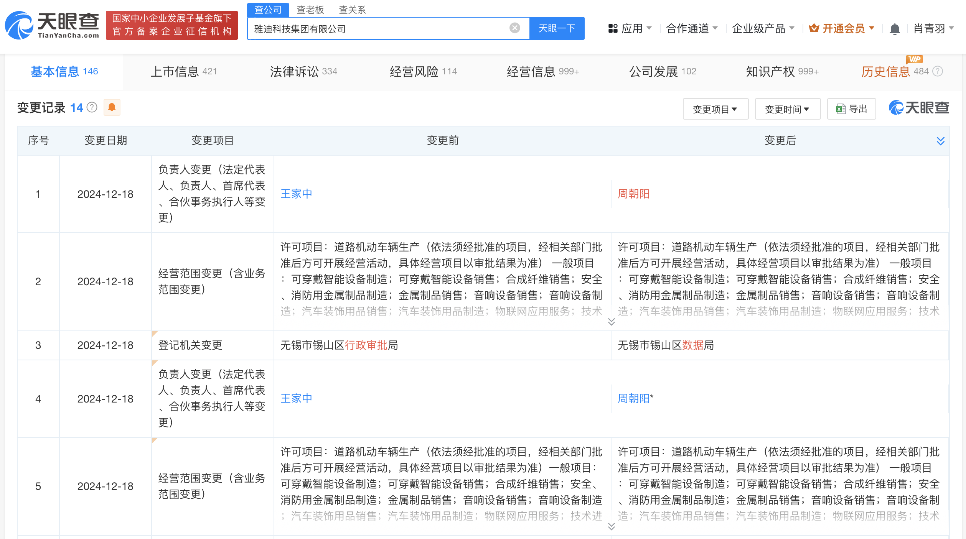Click the 天眼一下 search button

click(x=557, y=28)
